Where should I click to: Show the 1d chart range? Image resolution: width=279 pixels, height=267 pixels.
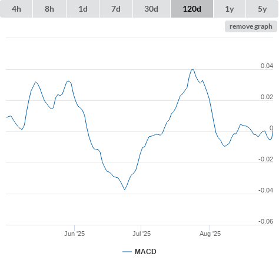pyautogui.click(x=83, y=9)
